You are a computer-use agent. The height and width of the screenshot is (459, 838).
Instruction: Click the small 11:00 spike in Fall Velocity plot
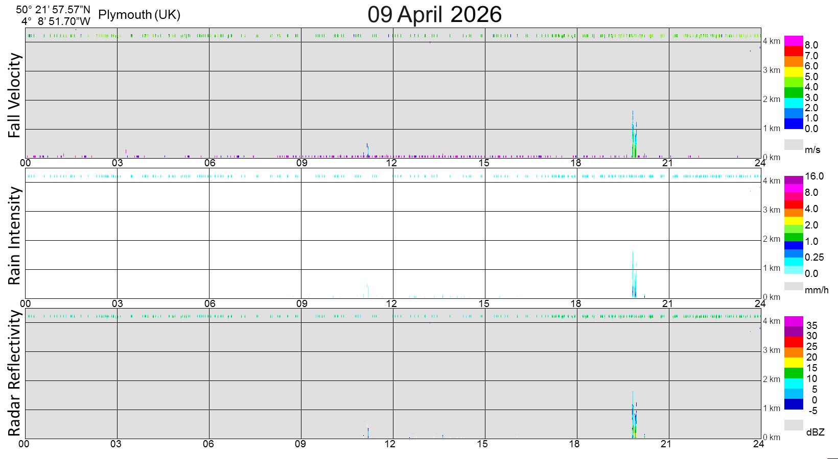tap(367, 150)
